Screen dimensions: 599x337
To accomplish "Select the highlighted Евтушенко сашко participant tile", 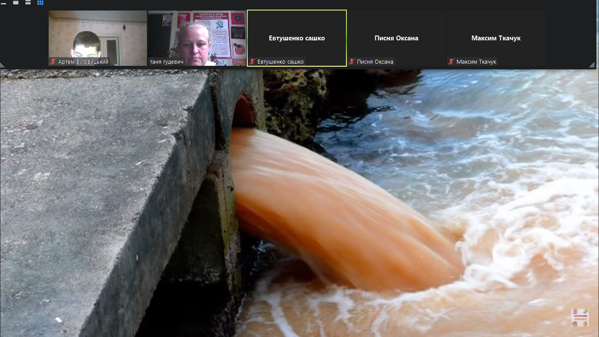I will tap(297, 38).
